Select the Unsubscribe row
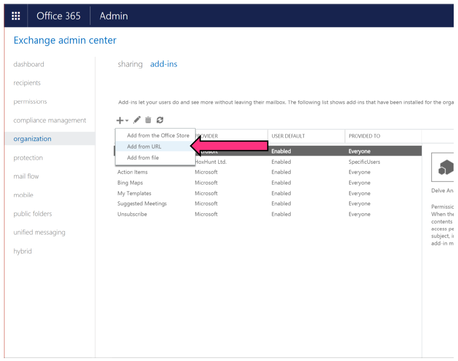The height and width of the screenshot is (361, 458). [268, 214]
